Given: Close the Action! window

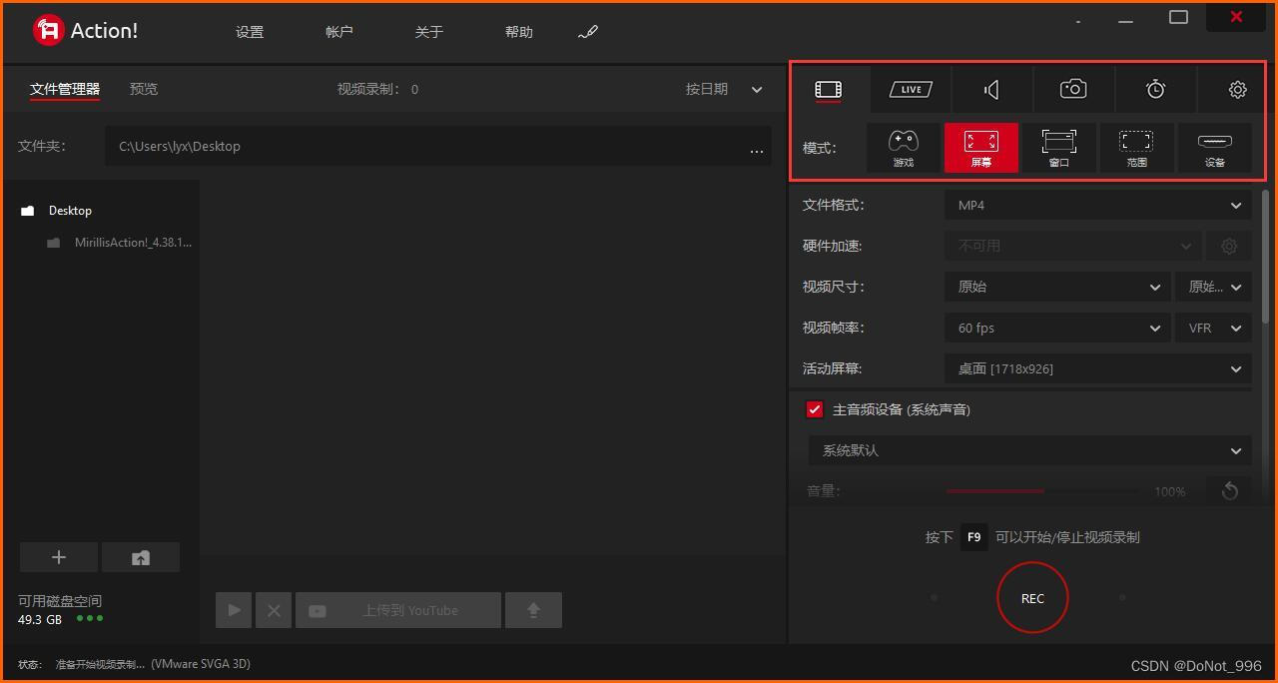Looking at the screenshot, I should pyautogui.click(x=1236, y=16).
